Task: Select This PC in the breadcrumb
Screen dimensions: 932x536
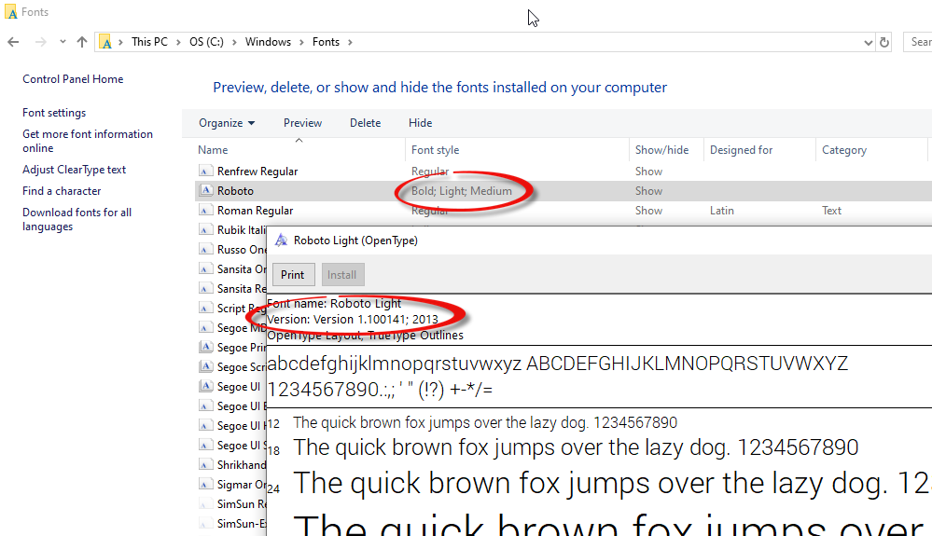Action: pos(149,42)
